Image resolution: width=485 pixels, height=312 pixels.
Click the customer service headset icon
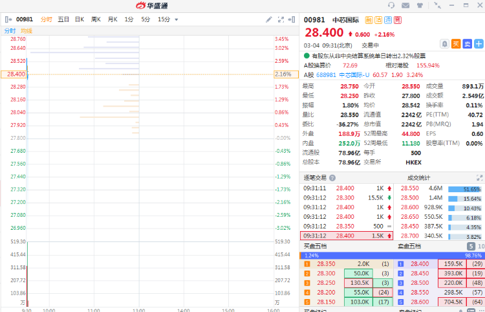pyautogui.click(x=390, y=5)
